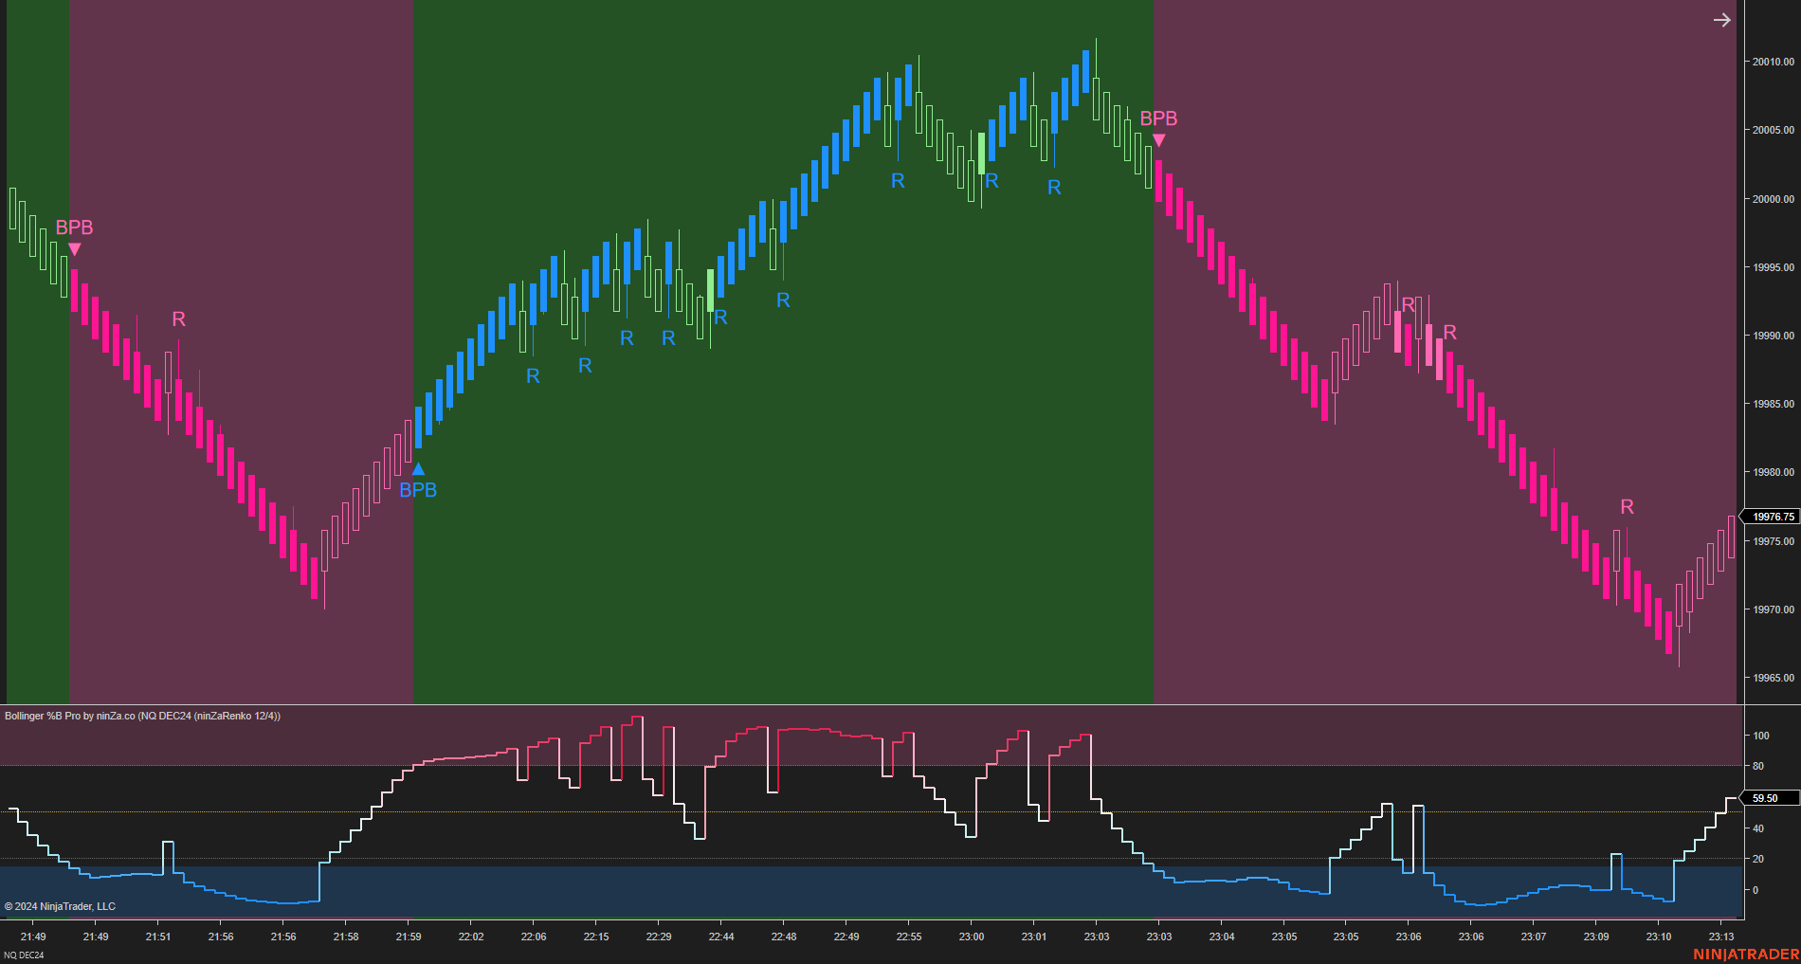Click the 21:58 time axis label
The width and height of the screenshot is (1801, 964).
pyautogui.click(x=346, y=937)
